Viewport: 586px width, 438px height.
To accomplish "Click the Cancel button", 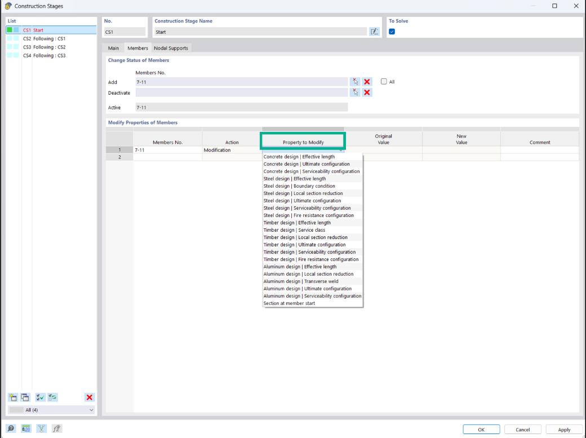I will pos(522,430).
